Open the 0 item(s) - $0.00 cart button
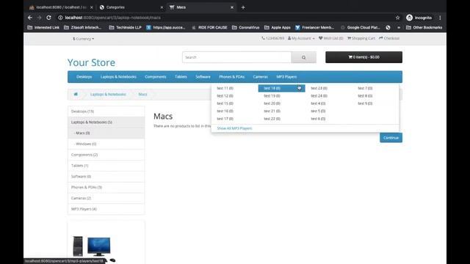Viewport: 470px width, 264px height. point(364,57)
